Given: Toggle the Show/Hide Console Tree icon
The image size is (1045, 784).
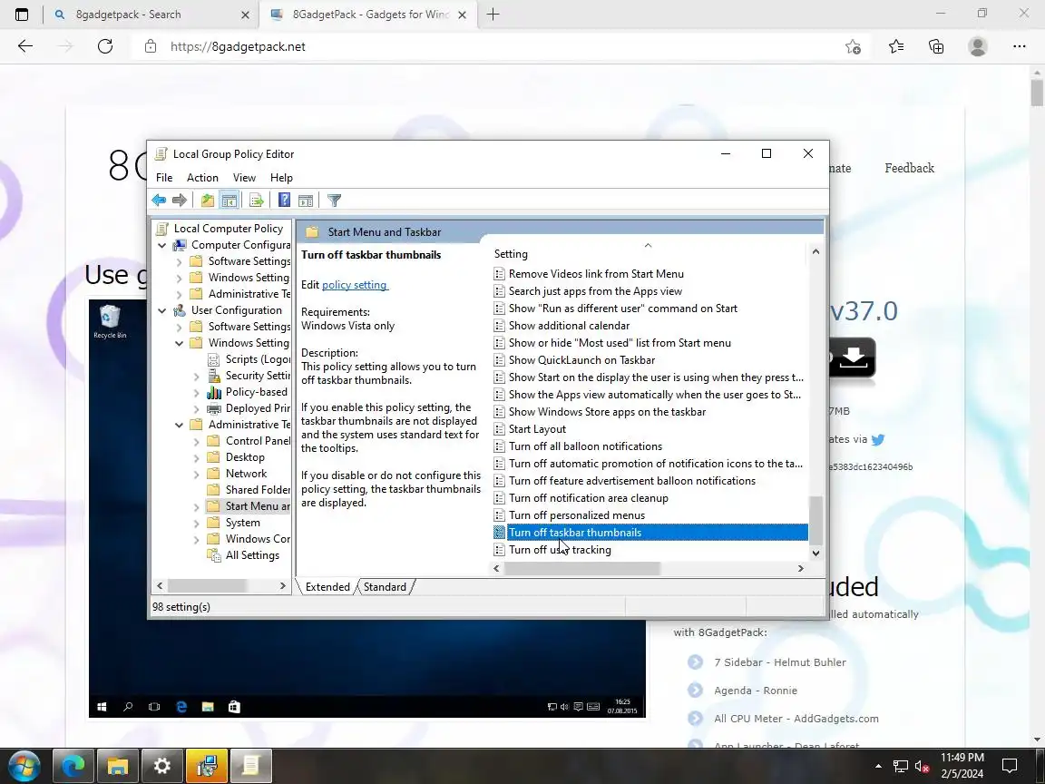Looking at the screenshot, I should (230, 200).
